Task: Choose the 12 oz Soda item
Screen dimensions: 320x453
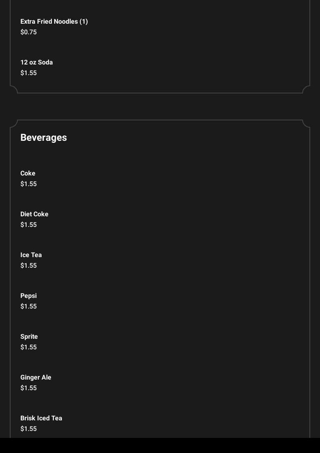Action: pos(37,62)
